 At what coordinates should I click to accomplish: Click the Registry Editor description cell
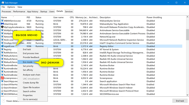107,46
